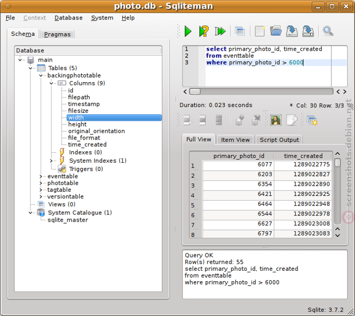Click commit changes database icon
The width and height of the screenshot is (355, 316).
pos(240,120)
